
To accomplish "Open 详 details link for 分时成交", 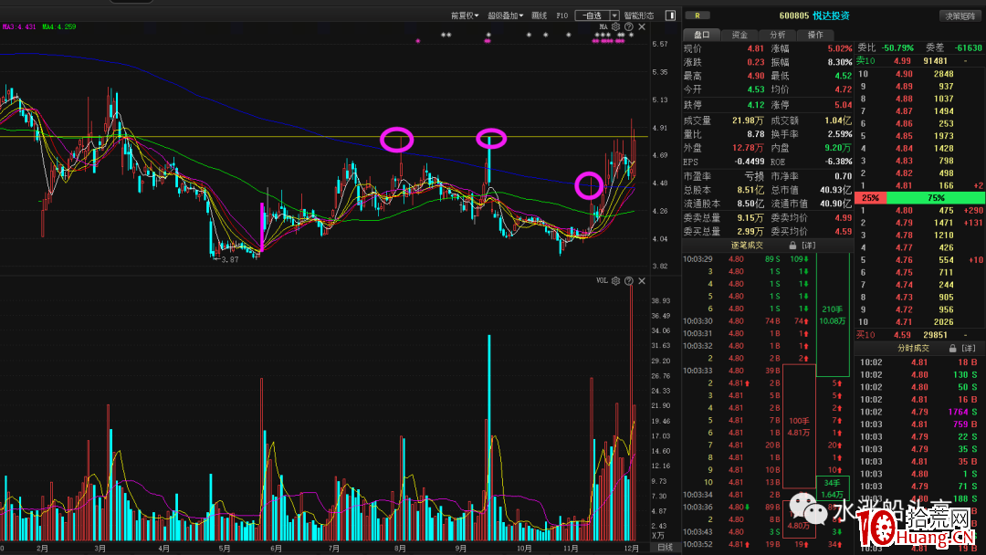I will pos(969,348).
